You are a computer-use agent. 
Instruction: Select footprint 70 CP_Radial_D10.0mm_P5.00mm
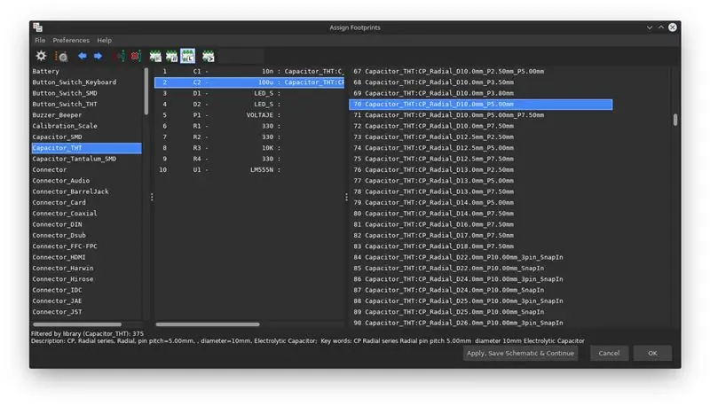point(480,105)
